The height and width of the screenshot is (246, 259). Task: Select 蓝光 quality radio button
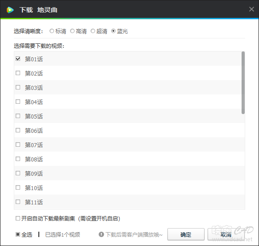[x=113, y=31]
